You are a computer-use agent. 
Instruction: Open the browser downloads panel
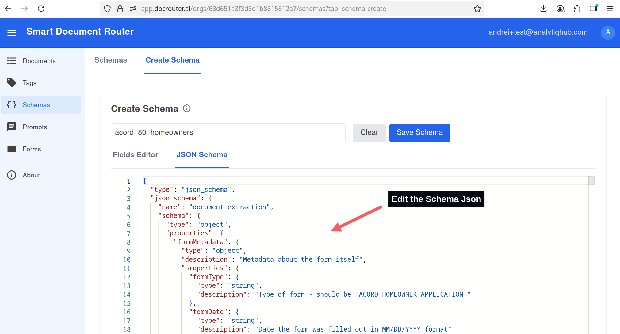[543, 9]
